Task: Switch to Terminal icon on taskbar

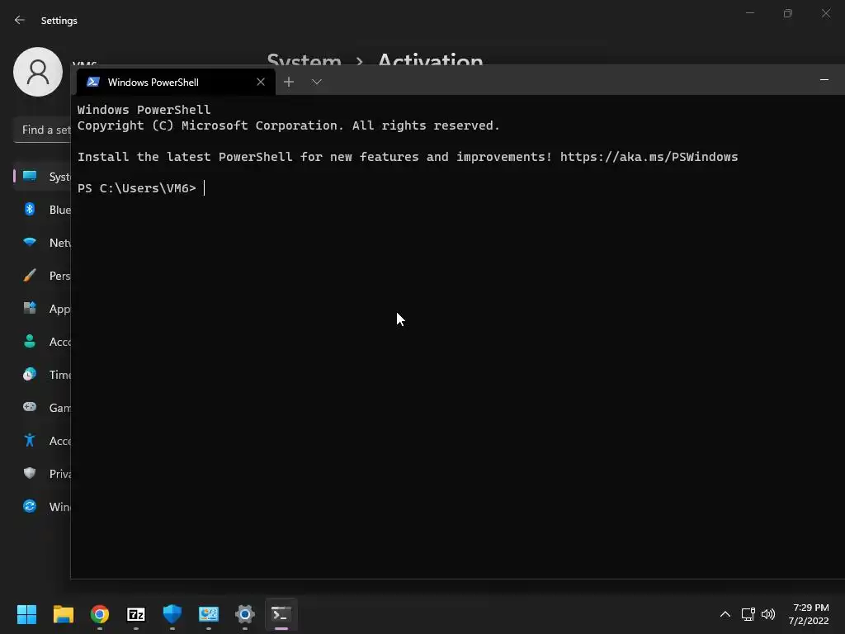Action: tap(281, 614)
